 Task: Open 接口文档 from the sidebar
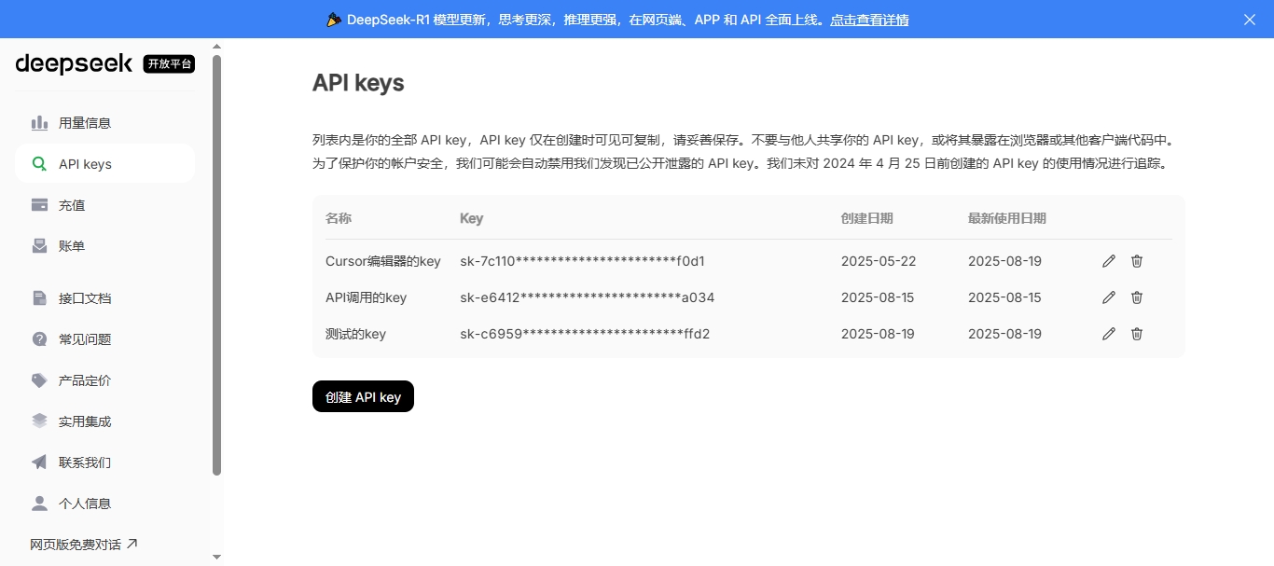[105, 298]
